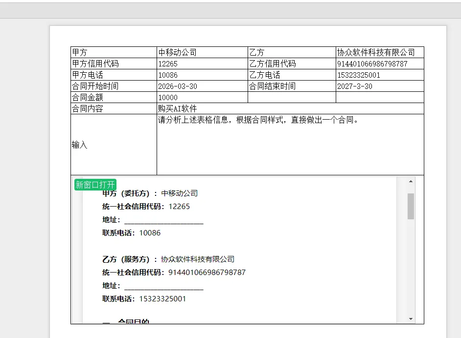Viewport: 461px width, 338px height.
Task: Click the 乙方电话 label cell
Action: pos(292,75)
